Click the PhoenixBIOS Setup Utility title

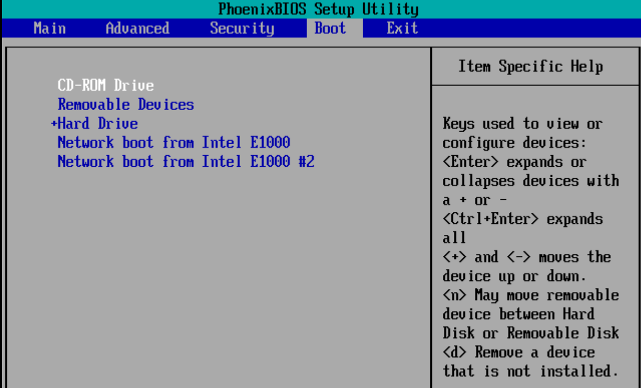[318, 9]
